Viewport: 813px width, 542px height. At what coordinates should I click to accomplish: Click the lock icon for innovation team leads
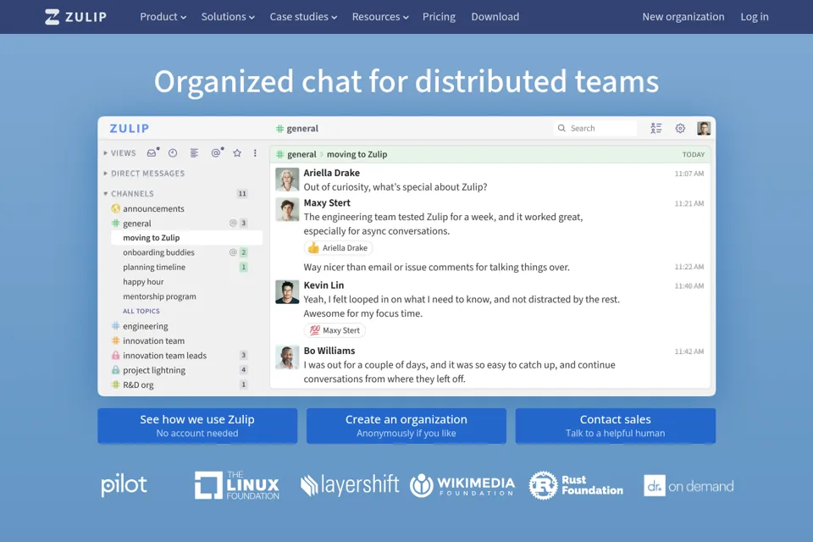[x=116, y=356]
